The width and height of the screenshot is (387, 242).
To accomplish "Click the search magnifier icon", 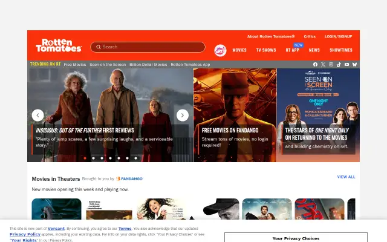I will click(98, 47).
